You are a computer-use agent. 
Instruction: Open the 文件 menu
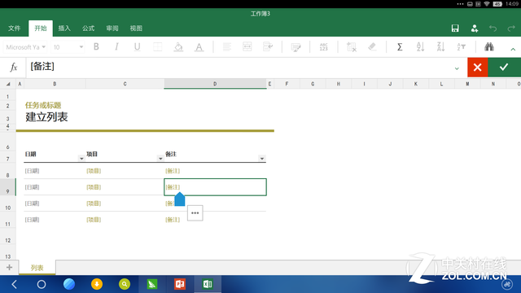(15, 28)
